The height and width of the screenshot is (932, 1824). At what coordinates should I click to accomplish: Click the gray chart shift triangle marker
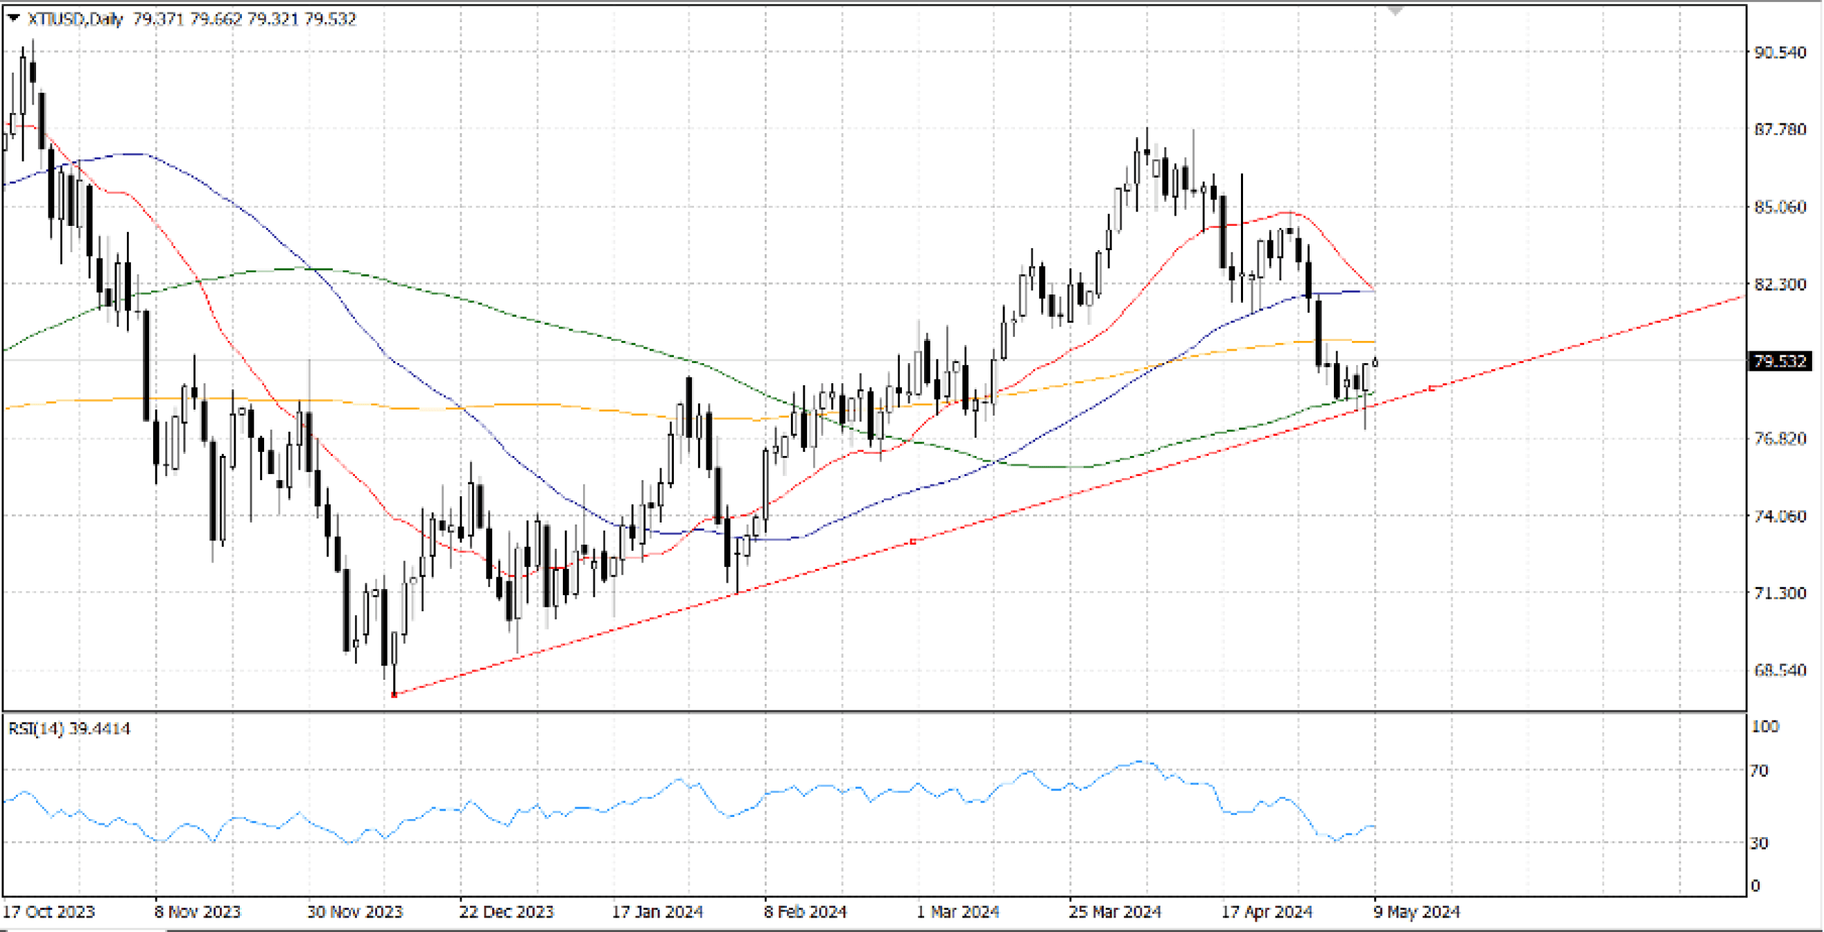[x=1395, y=11]
